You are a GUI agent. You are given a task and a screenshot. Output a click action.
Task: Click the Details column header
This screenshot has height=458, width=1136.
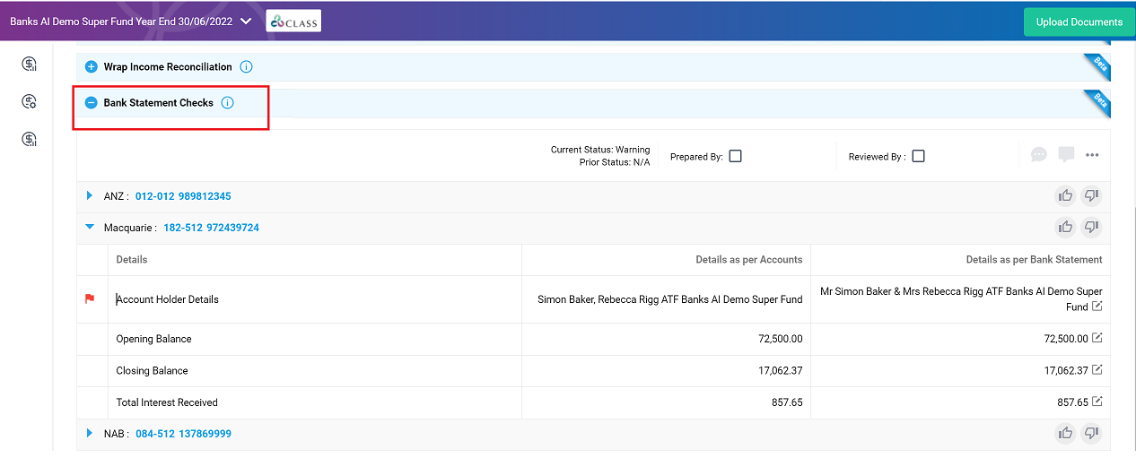(x=132, y=260)
